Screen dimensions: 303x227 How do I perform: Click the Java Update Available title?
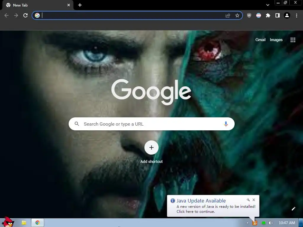pyautogui.click(x=201, y=201)
